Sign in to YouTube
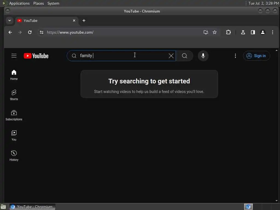The width and height of the screenshot is (280, 210). pyautogui.click(x=256, y=56)
